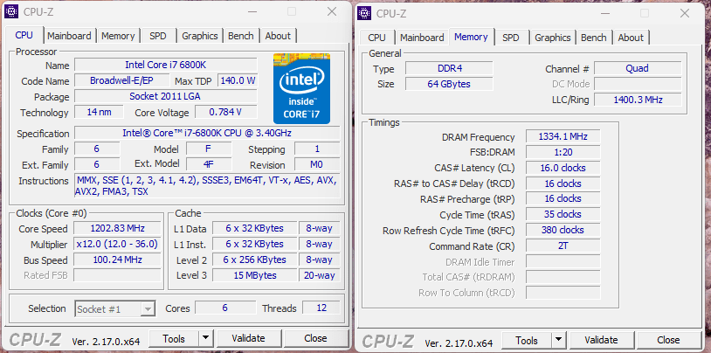Click the Code Name value Broadwell-E/EP
Viewport: 711px width, 353px height.
(x=123, y=80)
